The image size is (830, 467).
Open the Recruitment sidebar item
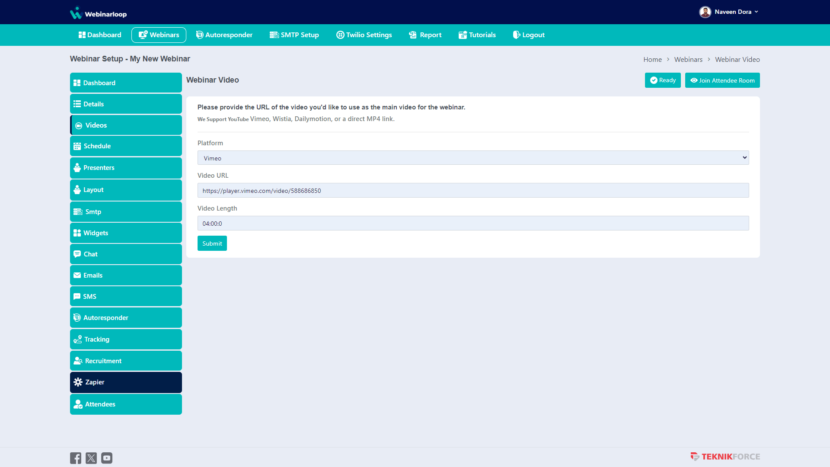(126, 361)
